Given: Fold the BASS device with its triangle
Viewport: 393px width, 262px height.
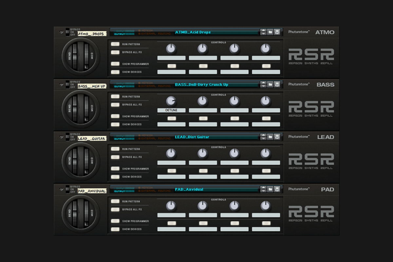Looking at the screenshot, I should pos(61,85).
